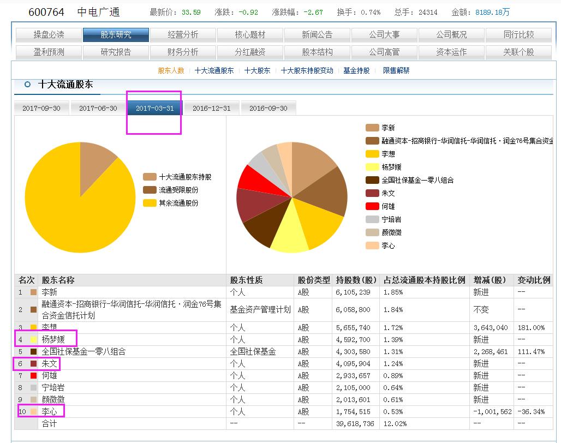Switch to the 2016-12-31 date tab
This screenshot has width=561, height=443.
point(211,108)
